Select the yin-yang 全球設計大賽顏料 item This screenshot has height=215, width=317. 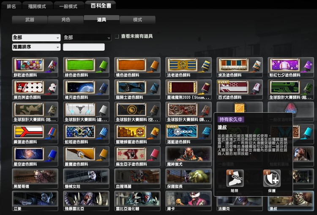point(137,112)
